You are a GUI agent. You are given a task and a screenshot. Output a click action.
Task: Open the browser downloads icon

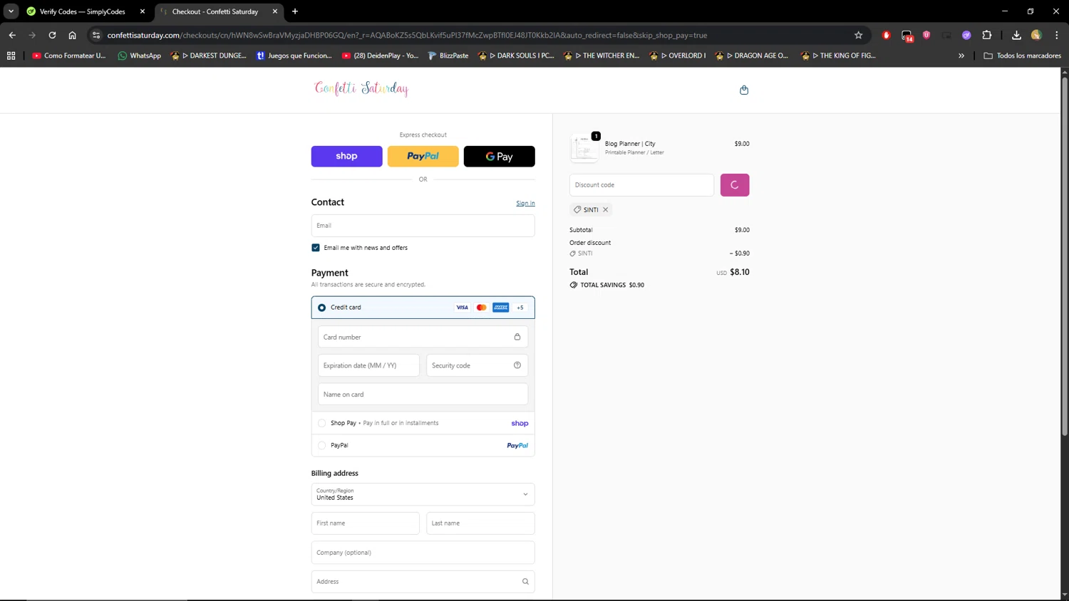click(x=1016, y=35)
